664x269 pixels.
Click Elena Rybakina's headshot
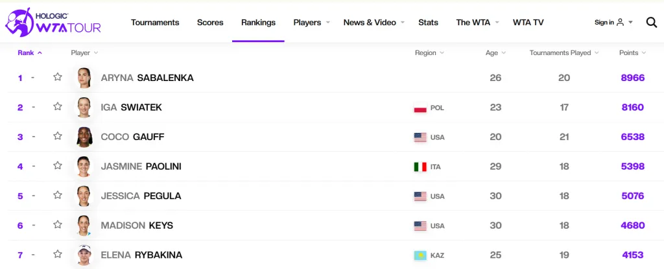[84, 255]
